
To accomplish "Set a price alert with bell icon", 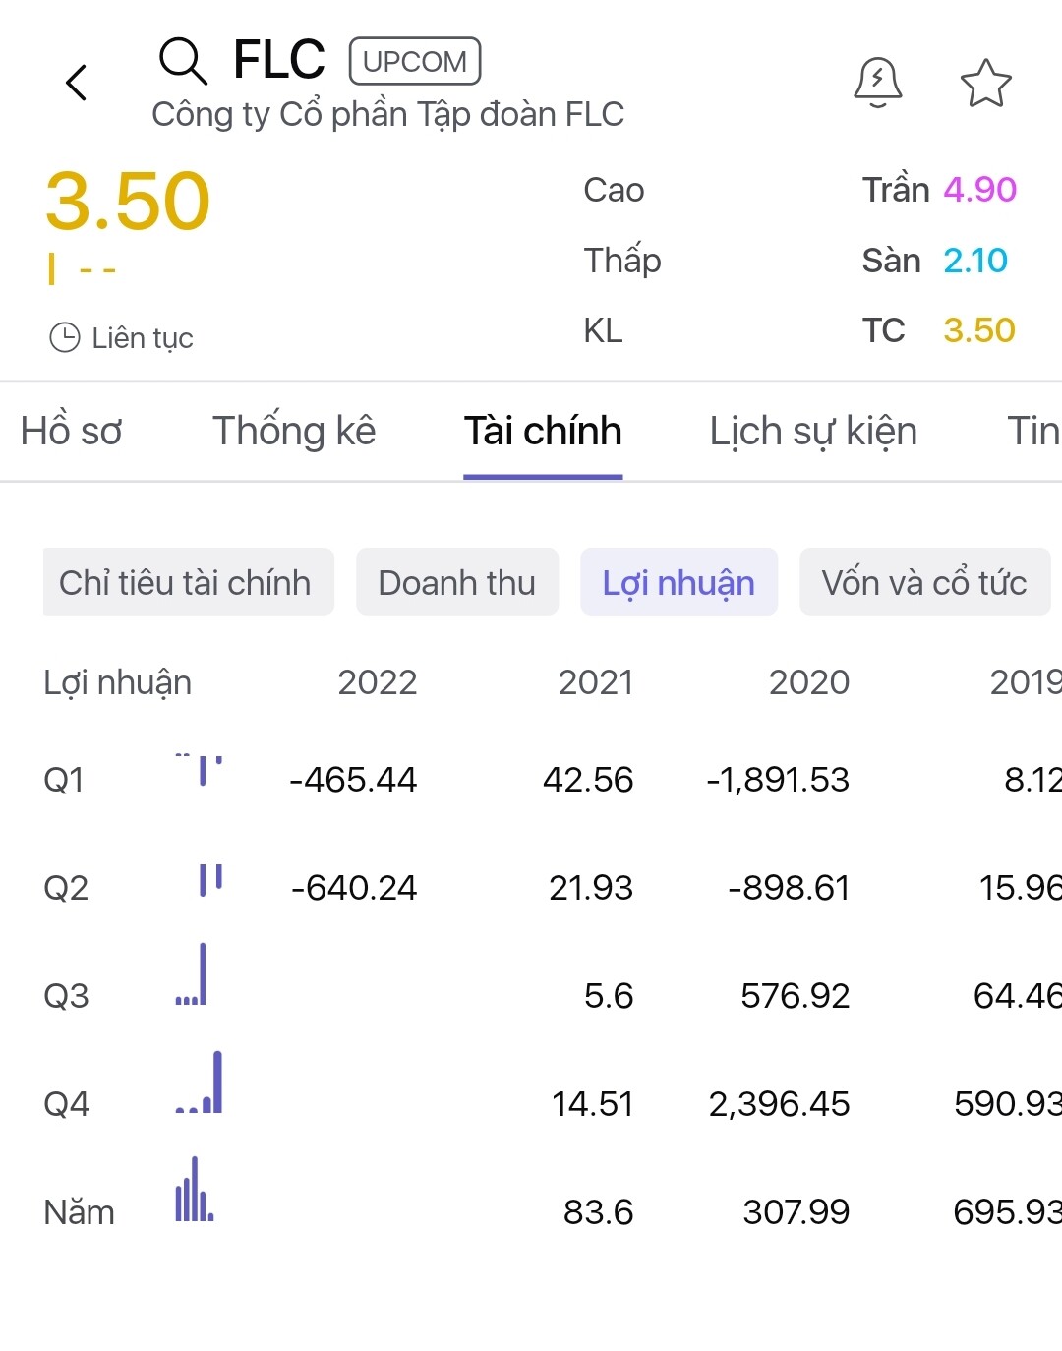I will click(x=877, y=83).
